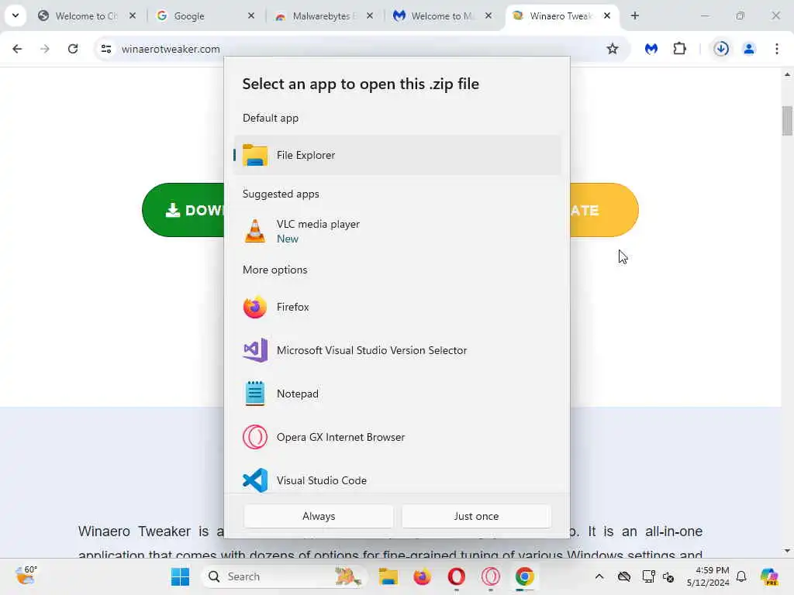794x595 pixels.
Task: Open Opera from the taskbar
Action: point(456,576)
